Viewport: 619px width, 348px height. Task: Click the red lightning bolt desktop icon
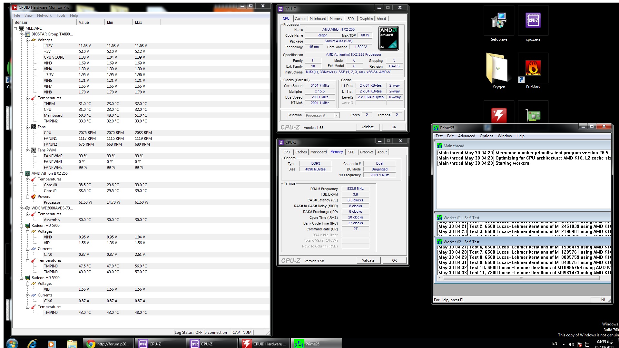coord(499,115)
